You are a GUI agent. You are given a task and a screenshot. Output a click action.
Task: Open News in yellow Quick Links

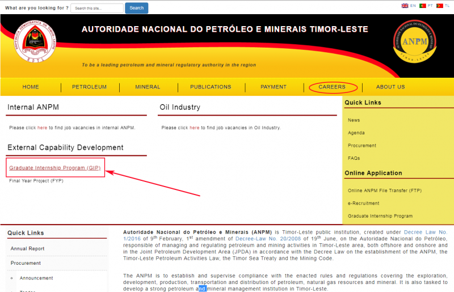354,120
